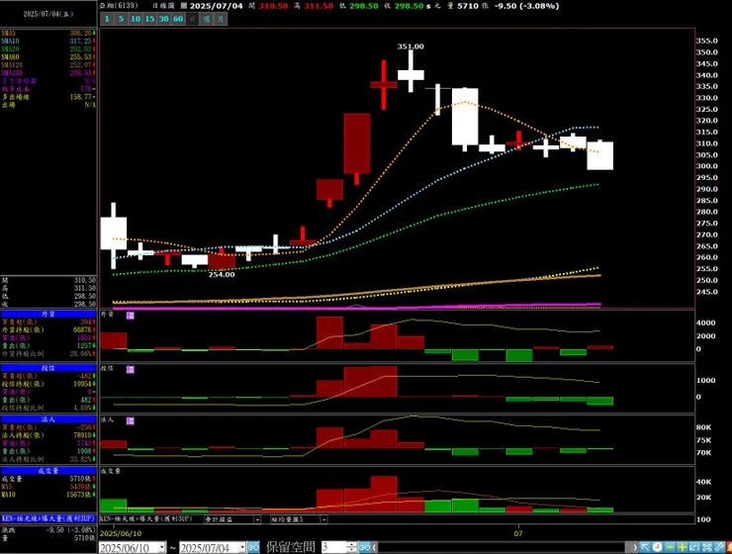Click the blue 法人 panel header
The height and width of the screenshot is (554, 732).
pyautogui.click(x=48, y=419)
